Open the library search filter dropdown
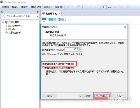The image size is (140, 108). tap(38, 16)
